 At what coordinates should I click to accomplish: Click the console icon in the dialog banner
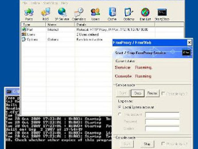(186, 52)
